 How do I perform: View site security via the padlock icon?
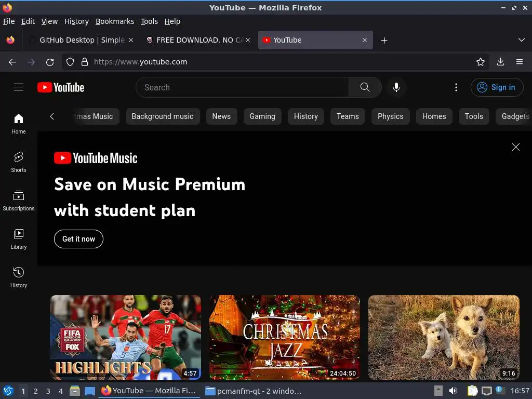[85, 62]
